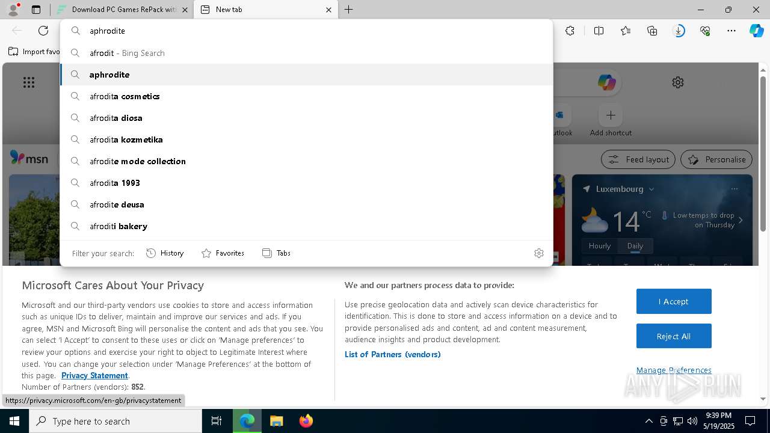This screenshot has height=433, width=770.
Task: Select afrodite mode collection suggestion
Action: coord(306,161)
